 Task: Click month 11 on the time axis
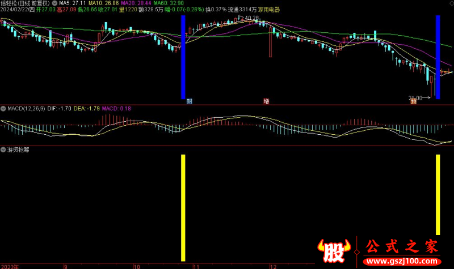196,266
